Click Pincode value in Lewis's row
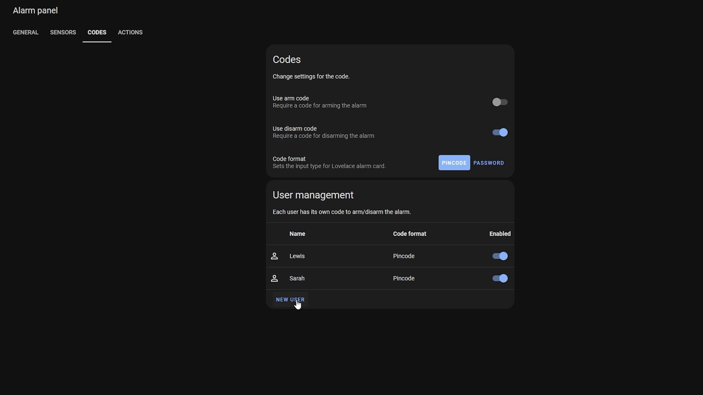Image resolution: width=703 pixels, height=395 pixels. point(404,256)
